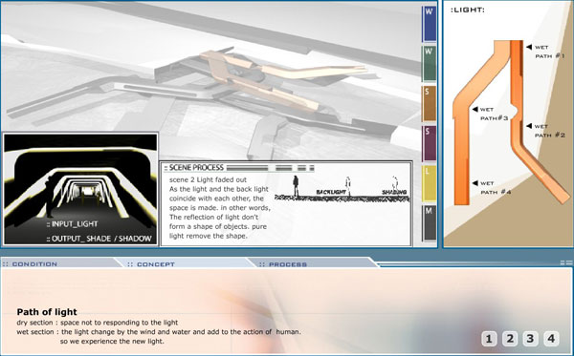Click the wet path #1 arrow marker

click(529, 47)
